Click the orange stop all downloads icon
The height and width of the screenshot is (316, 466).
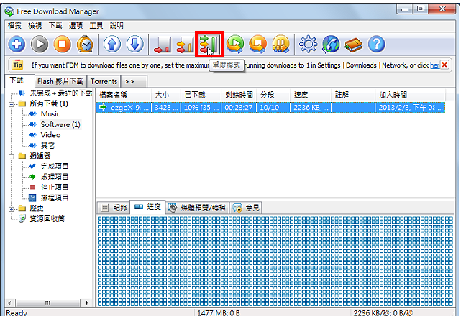tap(257, 45)
